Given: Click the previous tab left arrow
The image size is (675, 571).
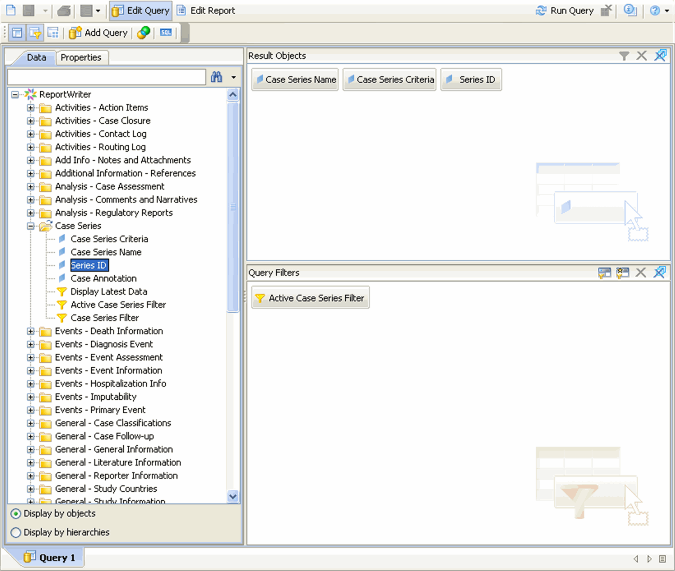Looking at the screenshot, I should (636, 559).
